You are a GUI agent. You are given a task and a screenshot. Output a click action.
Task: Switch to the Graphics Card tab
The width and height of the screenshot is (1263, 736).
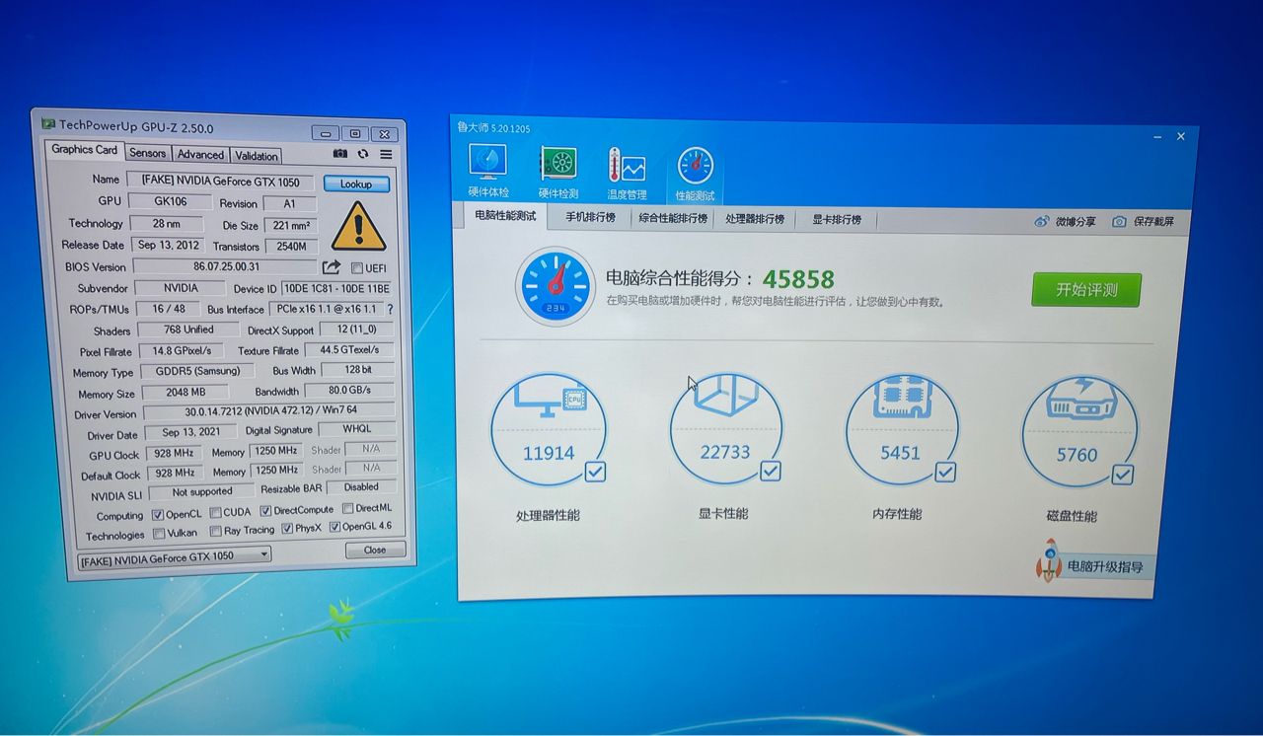point(84,150)
